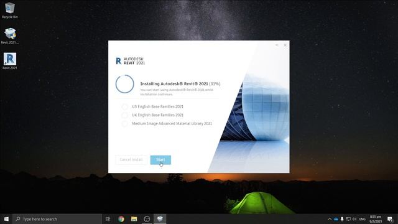Click the OneDrive cloud tray icon
This screenshot has width=398, height=224.
[336, 219]
